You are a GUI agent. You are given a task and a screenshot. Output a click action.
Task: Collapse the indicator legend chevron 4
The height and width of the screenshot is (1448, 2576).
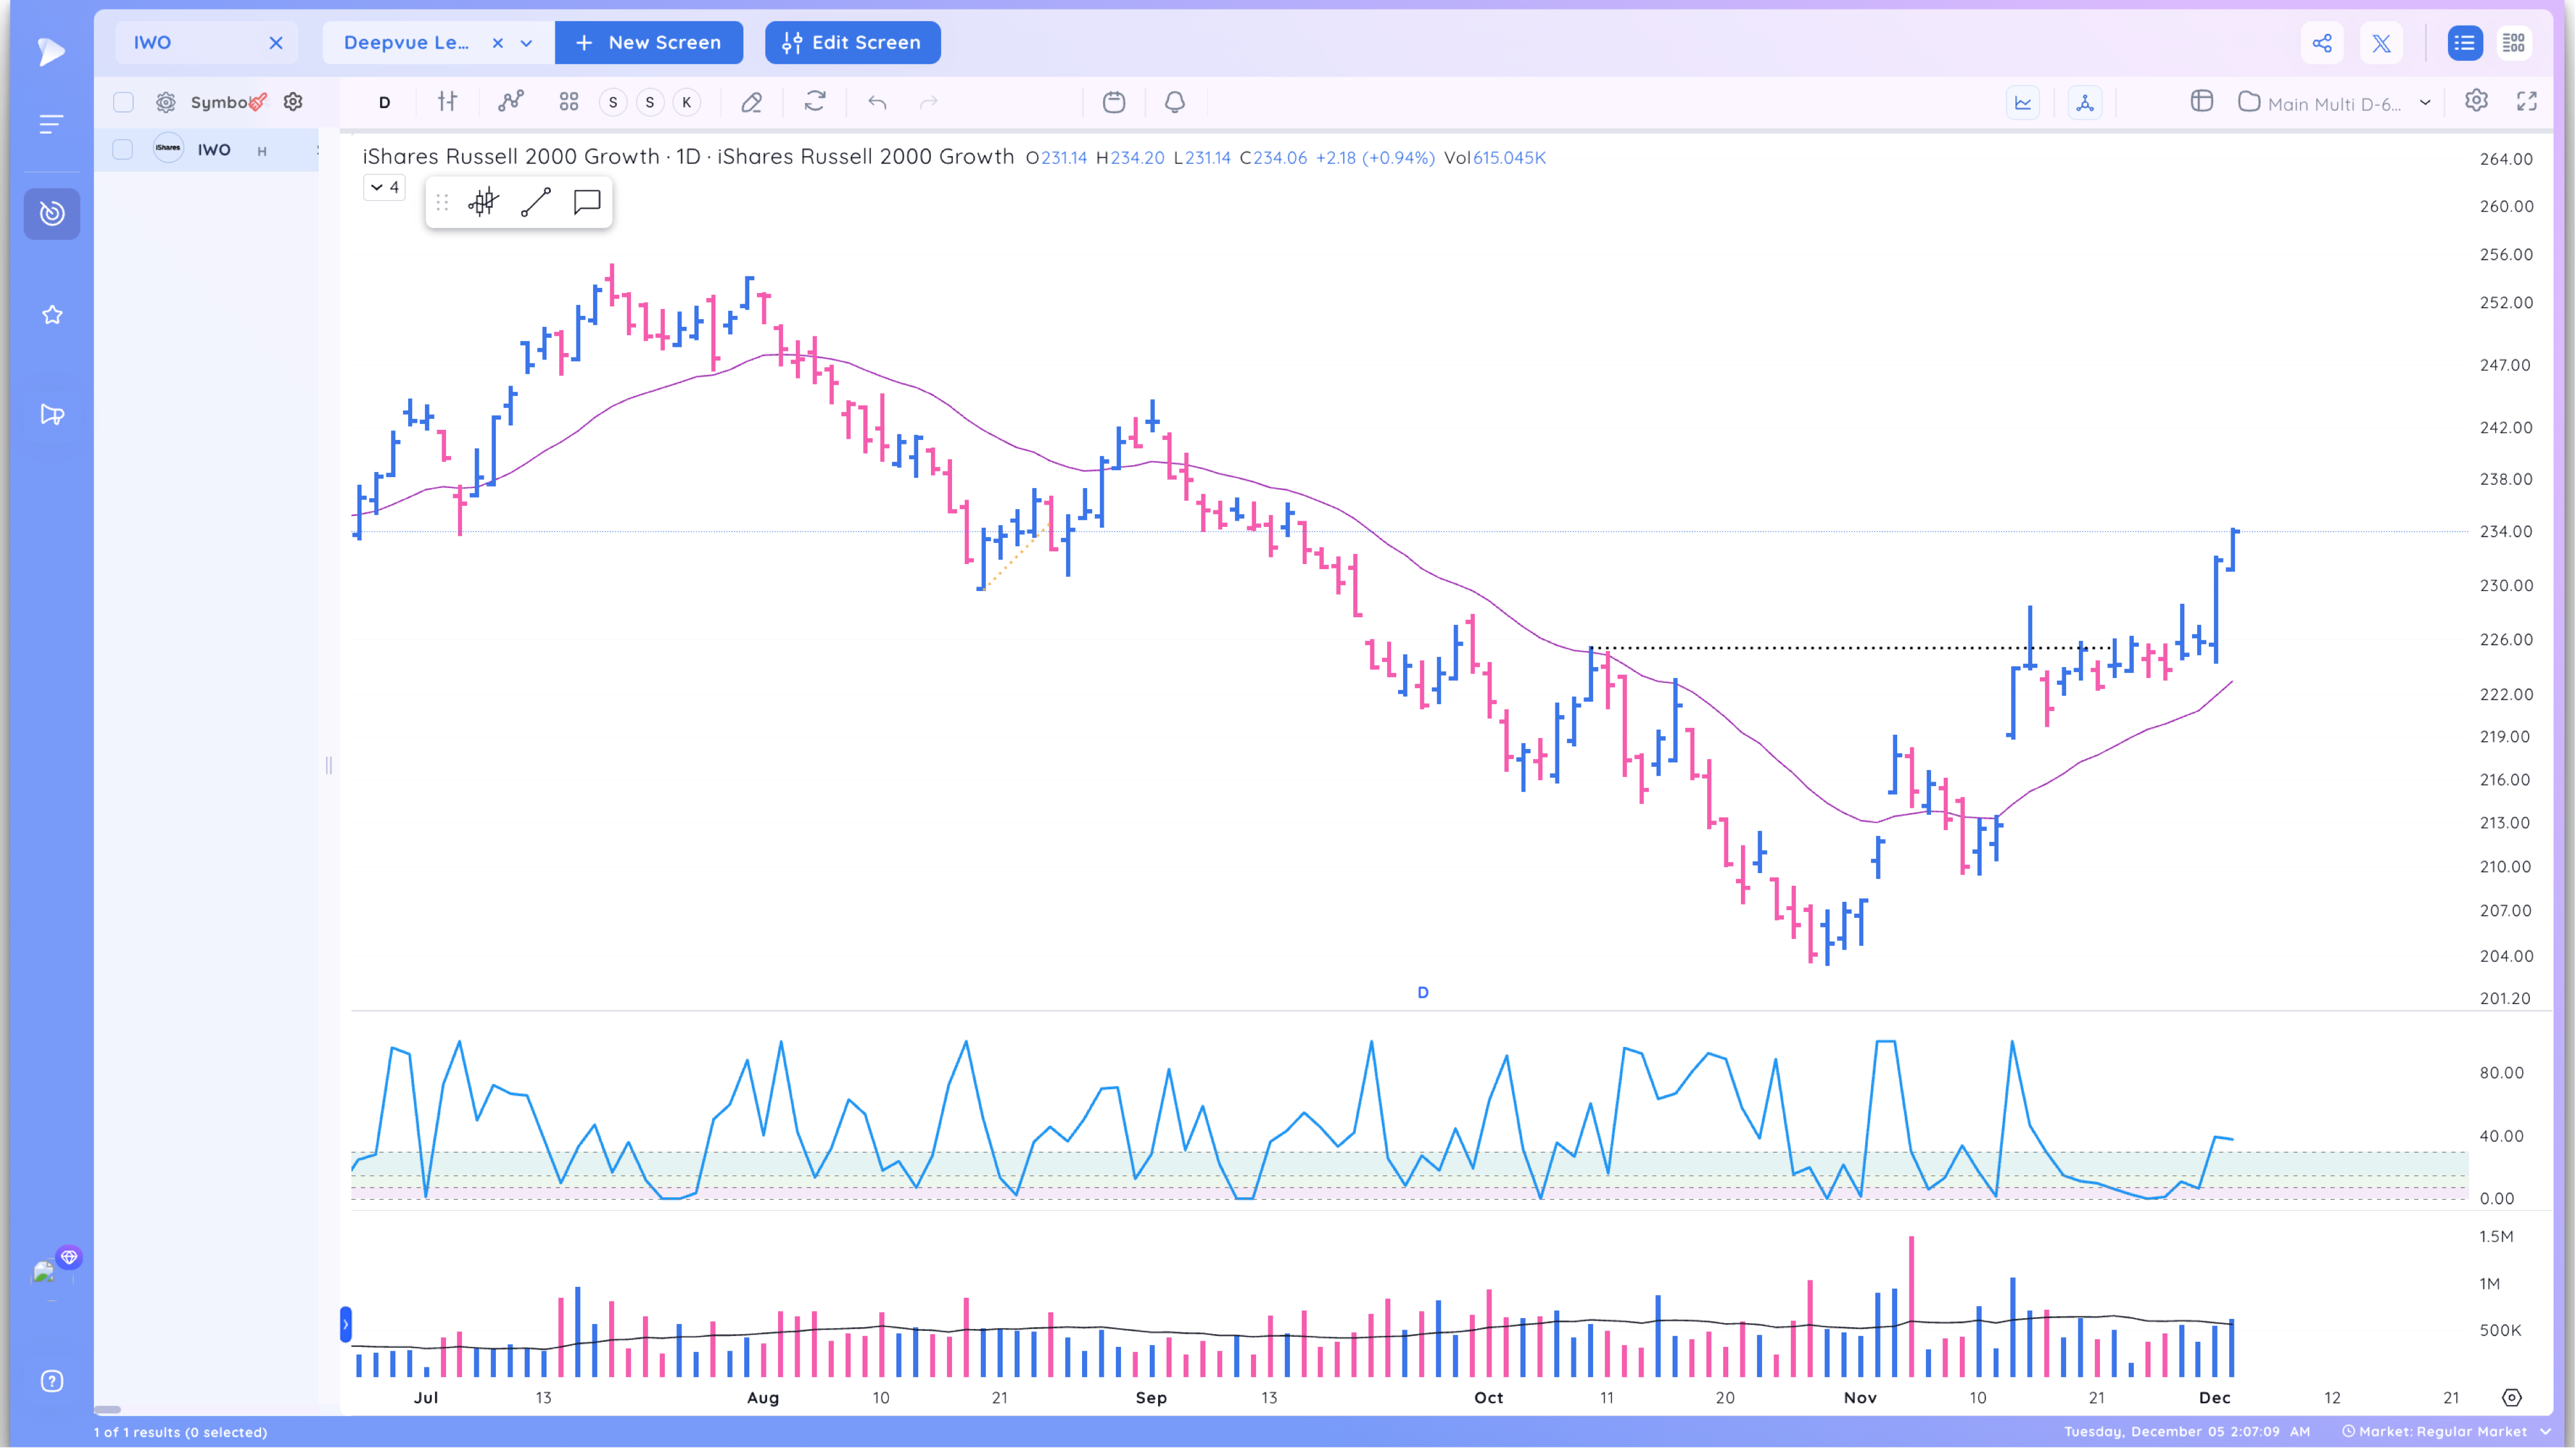(x=384, y=187)
